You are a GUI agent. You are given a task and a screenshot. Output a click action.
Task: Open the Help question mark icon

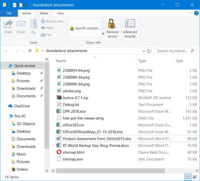coord(196,13)
